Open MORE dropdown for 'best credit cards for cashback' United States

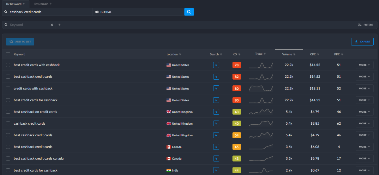pos(364,100)
